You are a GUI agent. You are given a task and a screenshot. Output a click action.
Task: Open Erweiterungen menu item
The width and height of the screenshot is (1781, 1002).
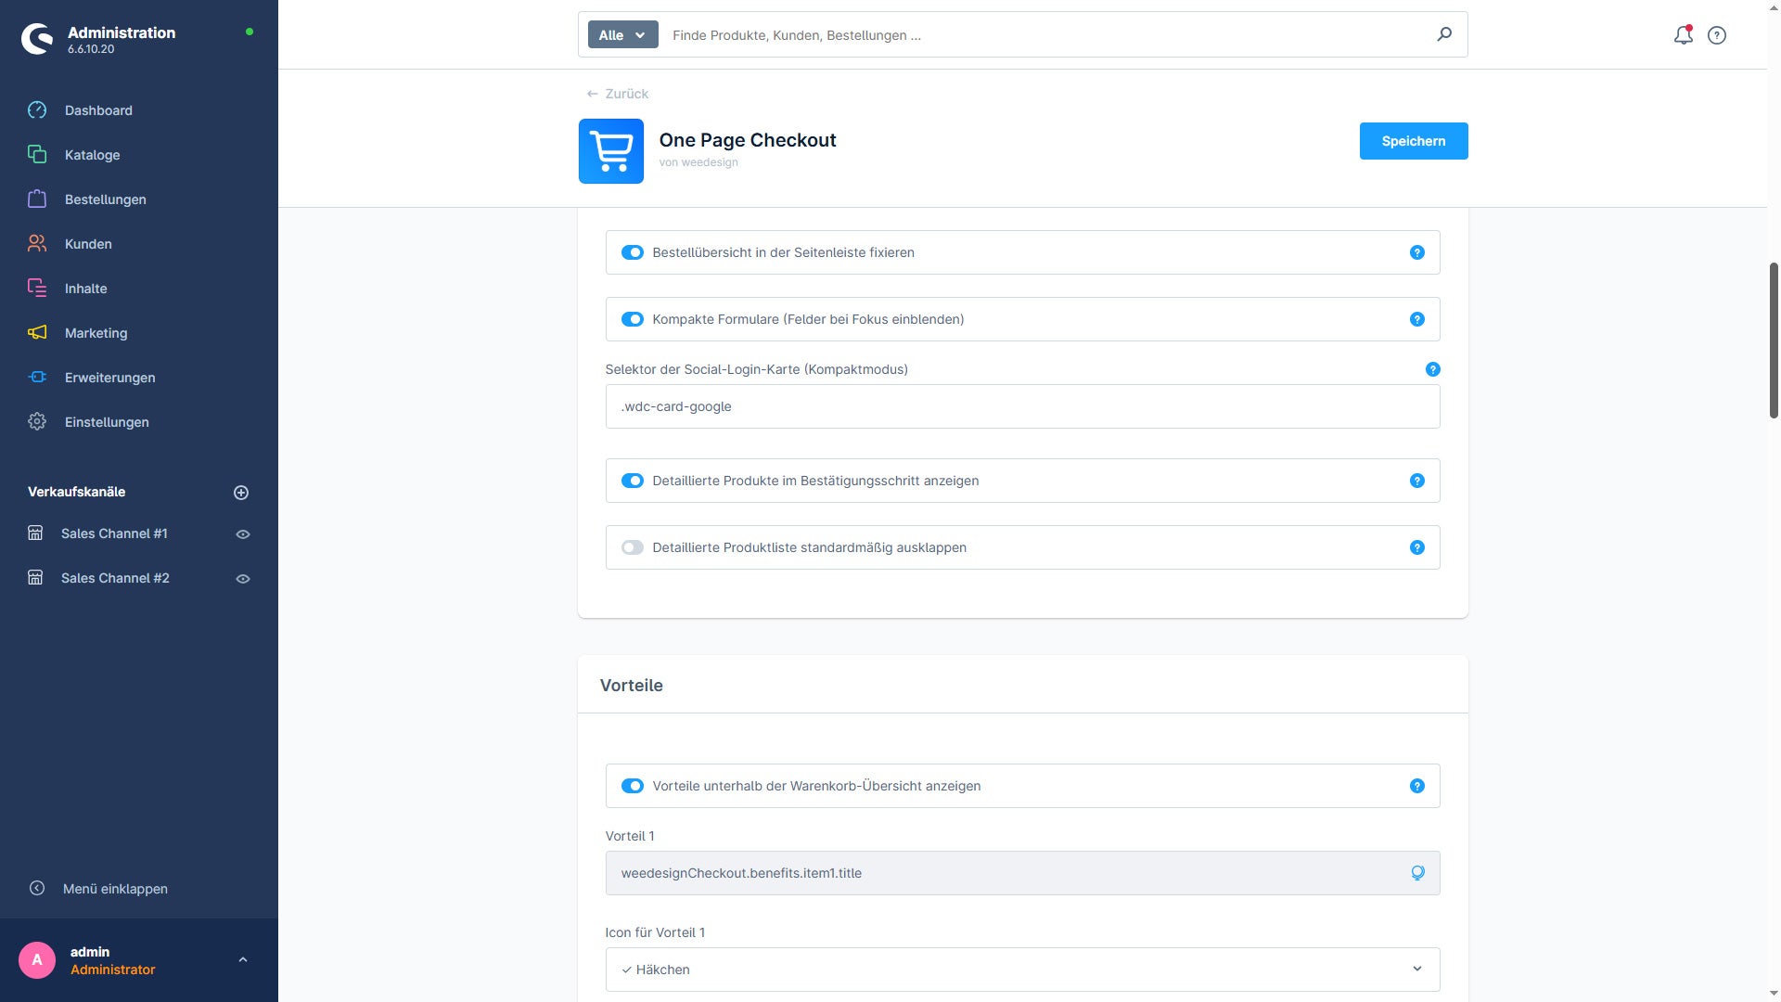click(x=109, y=378)
